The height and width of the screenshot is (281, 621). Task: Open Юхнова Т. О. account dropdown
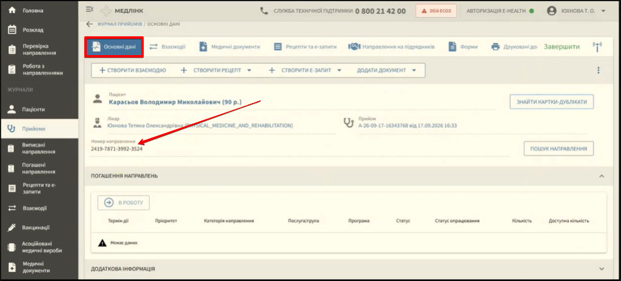603,11
